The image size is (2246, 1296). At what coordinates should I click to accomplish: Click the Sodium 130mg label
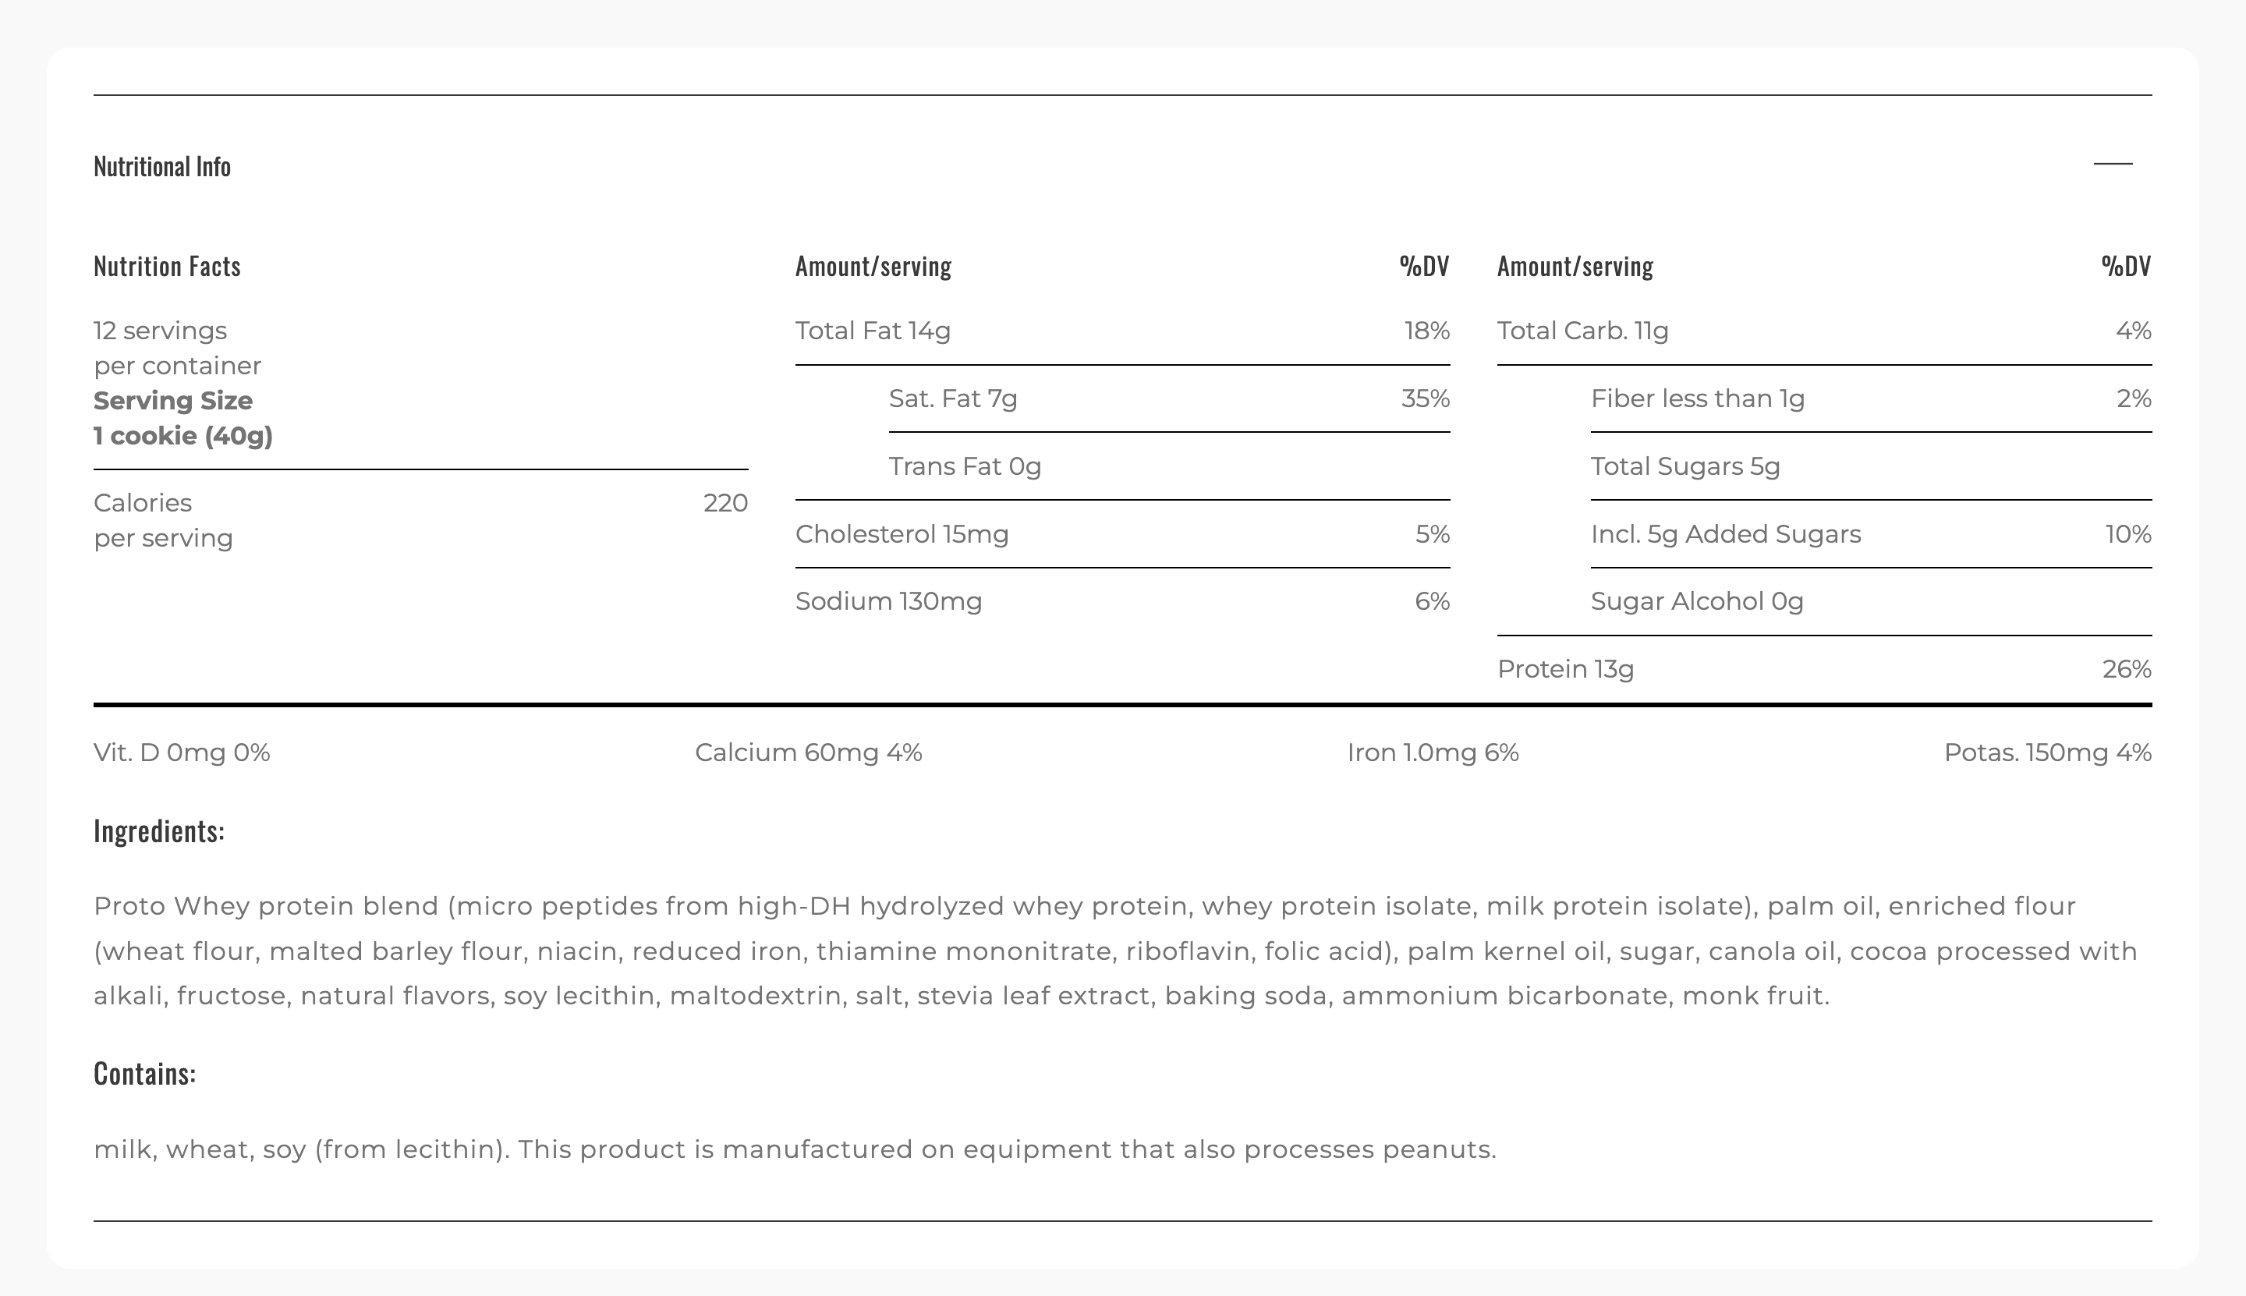coord(888,602)
